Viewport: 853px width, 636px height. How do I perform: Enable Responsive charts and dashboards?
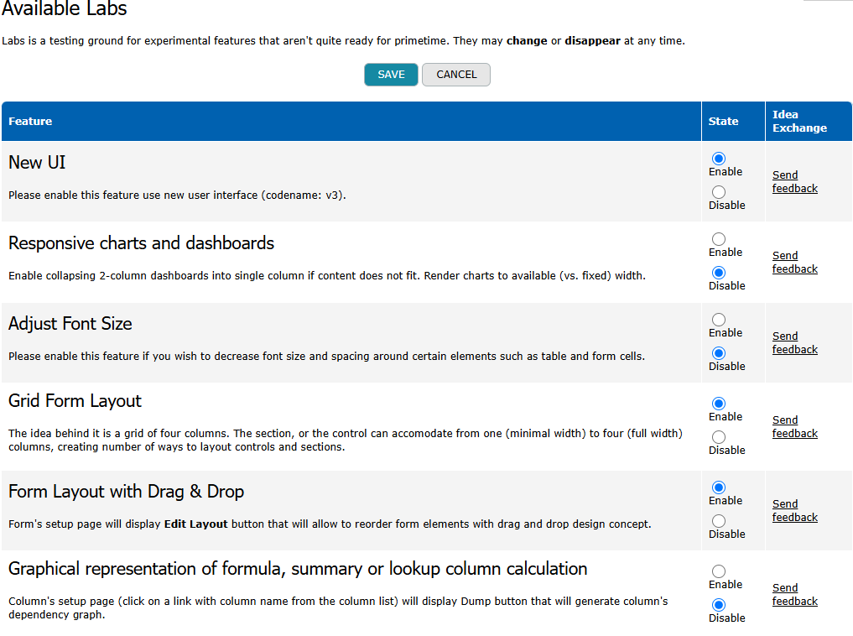pyautogui.click(x=719, y=239)
